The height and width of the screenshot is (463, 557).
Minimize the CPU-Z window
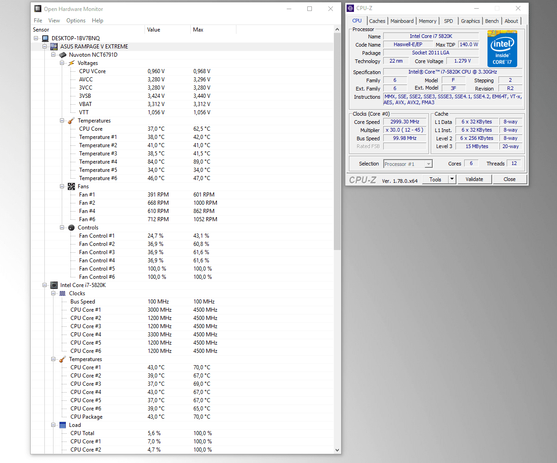point(477,8)
